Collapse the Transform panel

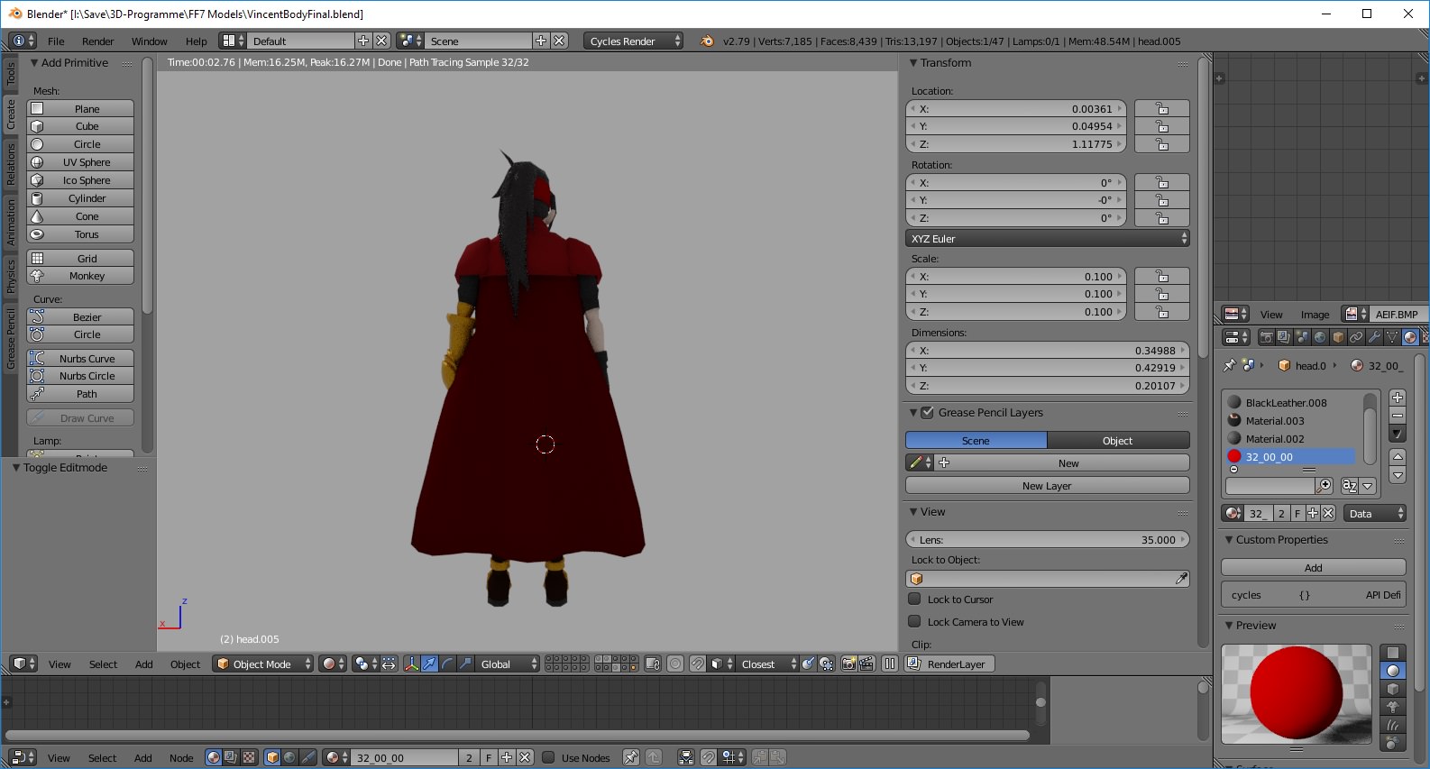(x=913, y=63)
